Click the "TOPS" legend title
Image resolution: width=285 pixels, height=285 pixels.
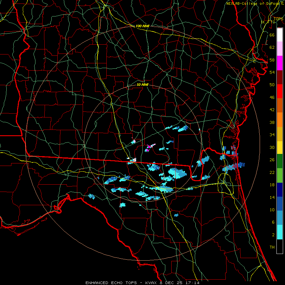278,19
